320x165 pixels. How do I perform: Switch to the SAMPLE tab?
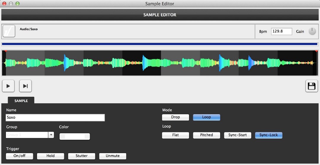click(x=21, y=101)
